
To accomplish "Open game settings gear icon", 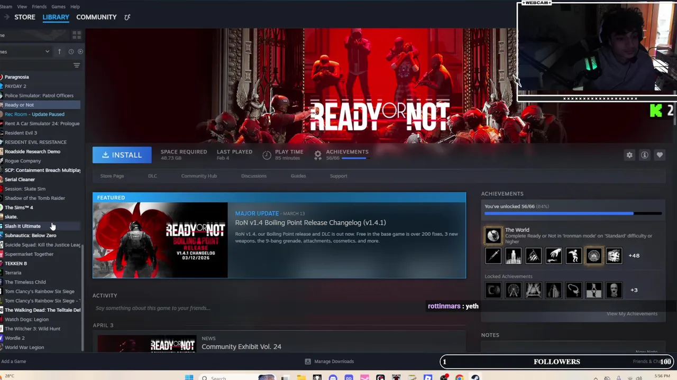I will click(629, 155).
